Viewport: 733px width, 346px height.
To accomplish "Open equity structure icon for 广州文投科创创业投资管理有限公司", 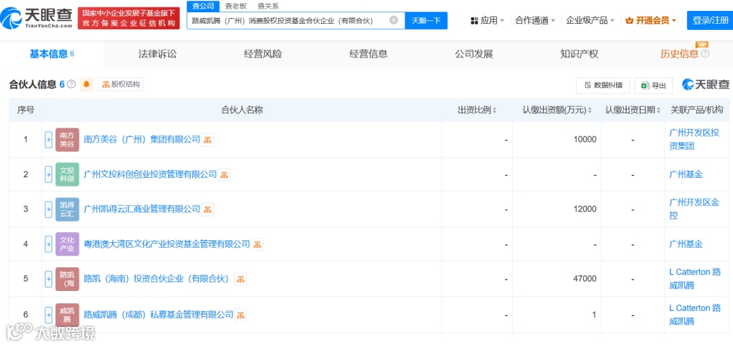I will 225,175.
